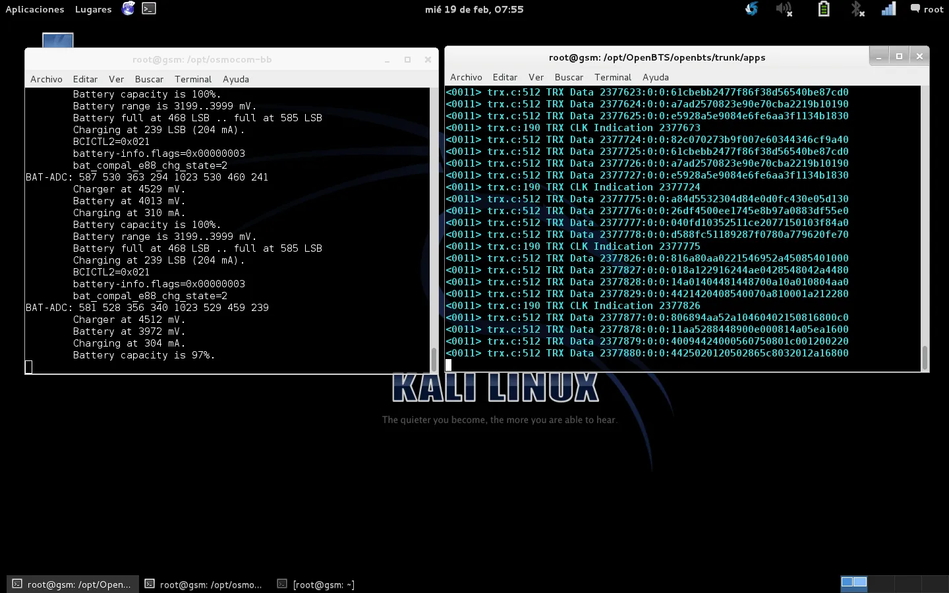Viewport: 949px width, 593px height.
Task: Click "TRX Data 2377880" last log line
Action: pos(647,353)
